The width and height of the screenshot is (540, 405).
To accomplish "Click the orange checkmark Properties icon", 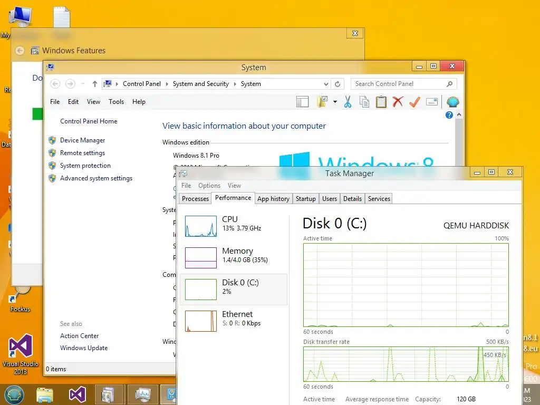I will click(x=414, y=102).
